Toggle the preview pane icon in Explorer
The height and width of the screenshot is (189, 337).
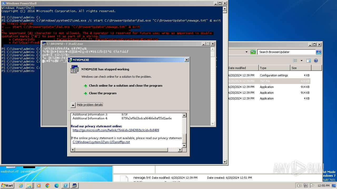(309, 61)
